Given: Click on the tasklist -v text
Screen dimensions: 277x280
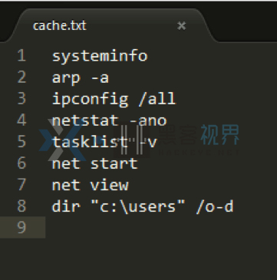Looking at the screenshot, I should pos(104,142).
